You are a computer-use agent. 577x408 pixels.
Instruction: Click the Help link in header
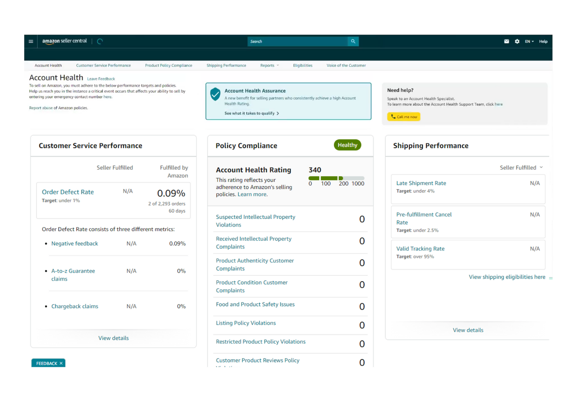click(x=543, y=42)
